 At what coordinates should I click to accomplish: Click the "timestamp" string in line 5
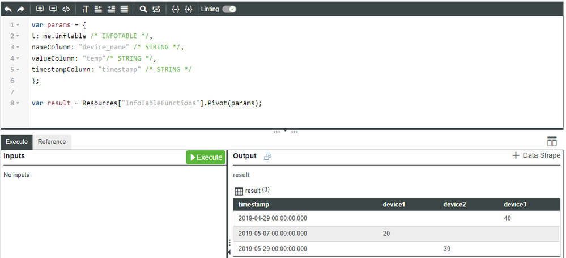coord(120,70)
